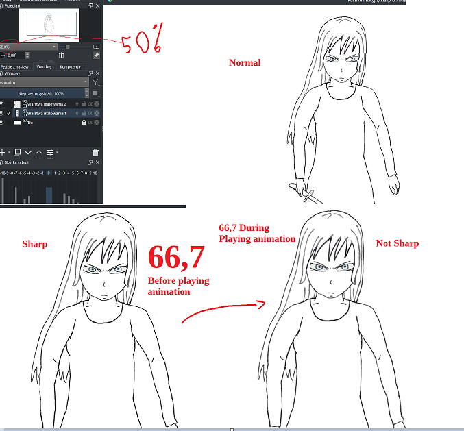Viewport: 464px width, 431px height.
Task: Toggle onion skin bulb on Warstwa malowania 1
Action: click(77, 113)
